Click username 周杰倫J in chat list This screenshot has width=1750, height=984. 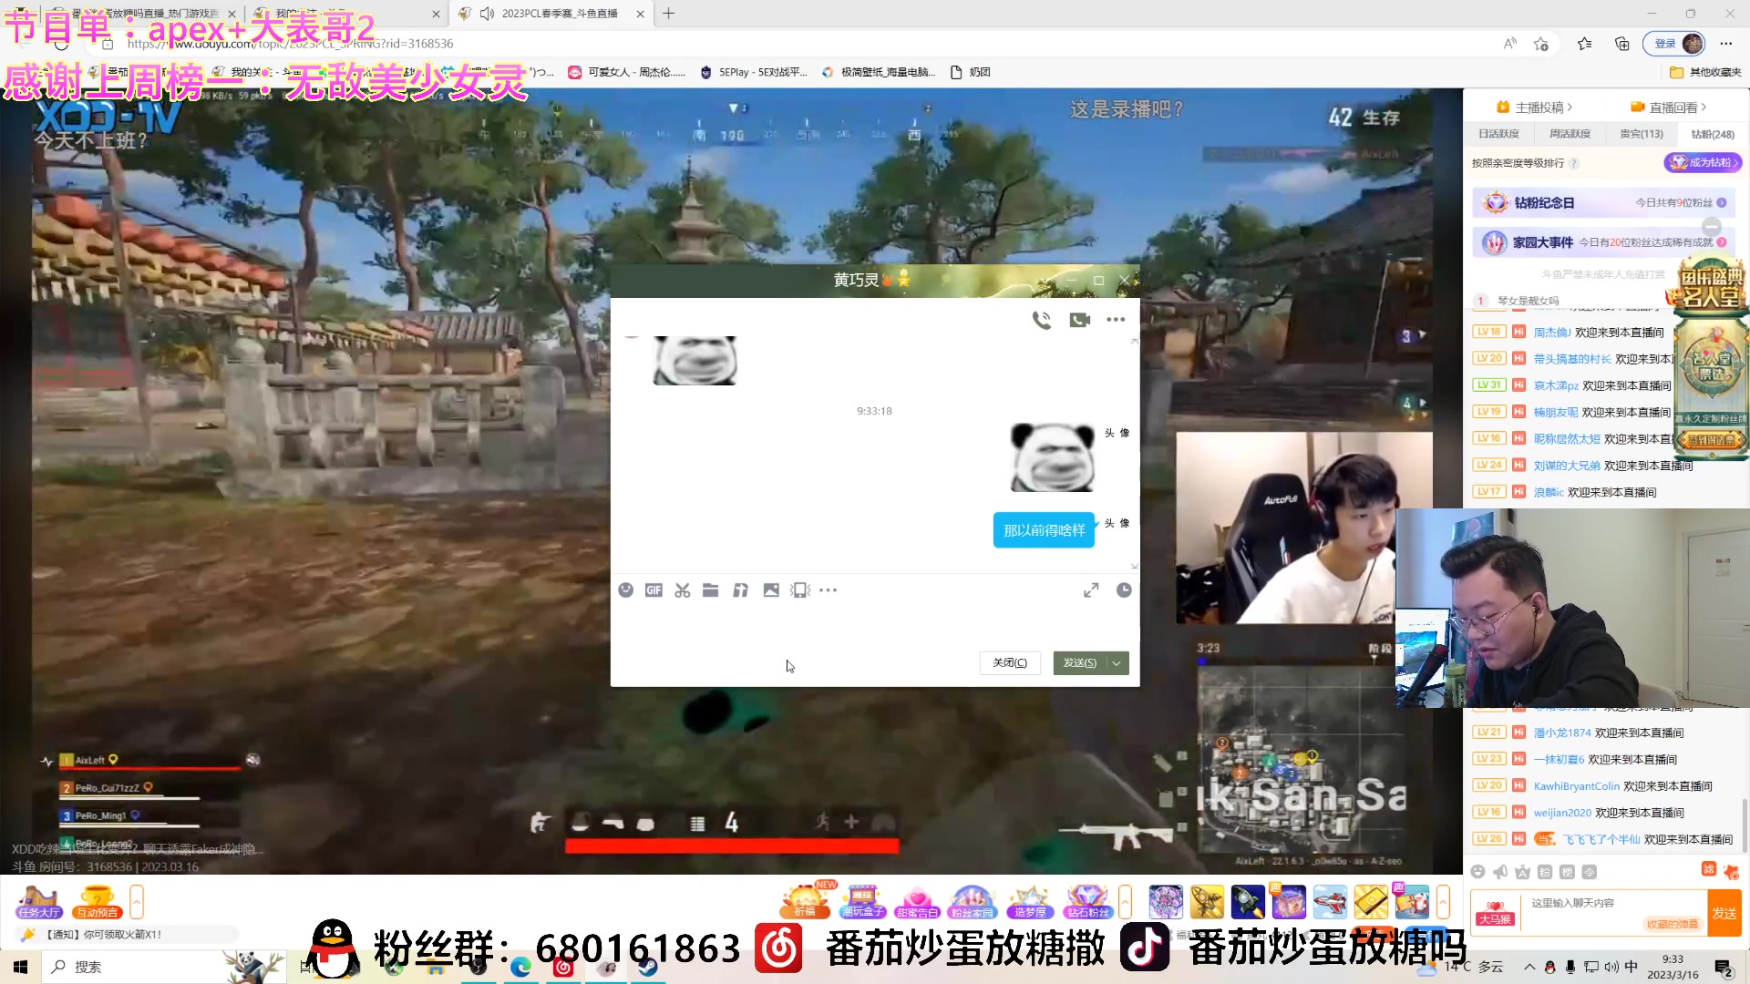1552,333
